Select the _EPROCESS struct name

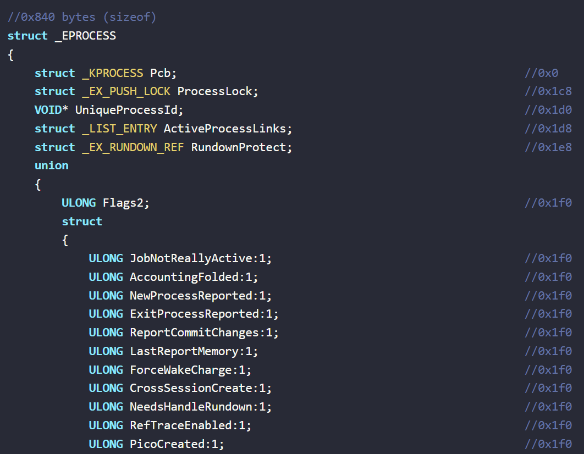tap(85, 36)
